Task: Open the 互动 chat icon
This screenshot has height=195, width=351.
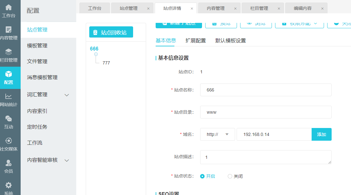Action: pos(9,119)
